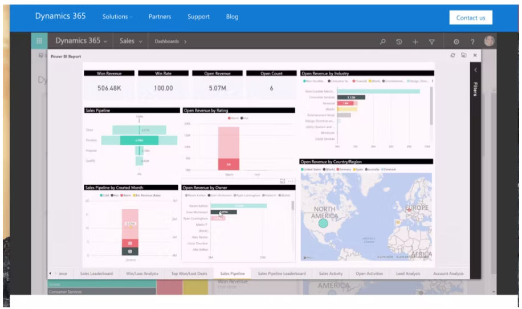
Task: Click the Contact us button
Action: [x=471, y=18]
